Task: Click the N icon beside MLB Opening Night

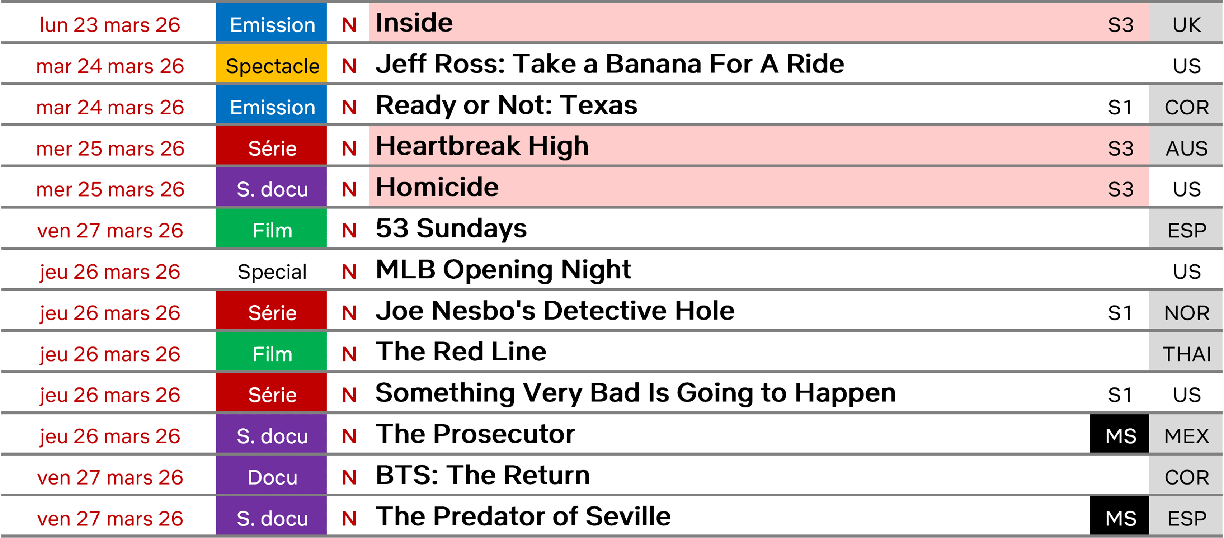Action: [349, 272]
